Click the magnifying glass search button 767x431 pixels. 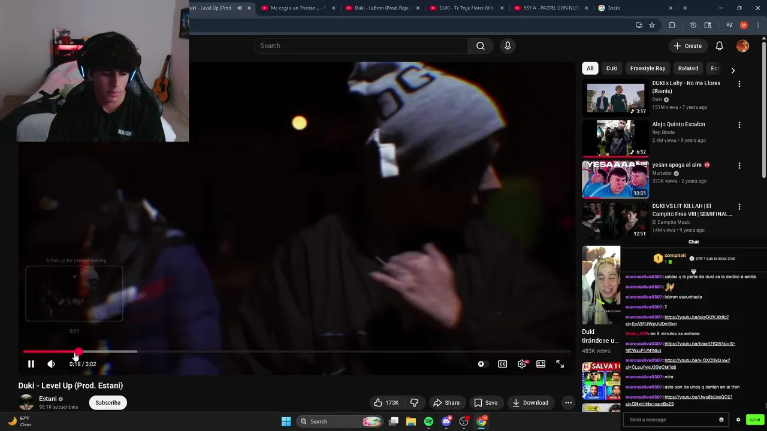[x=481, y=45]
